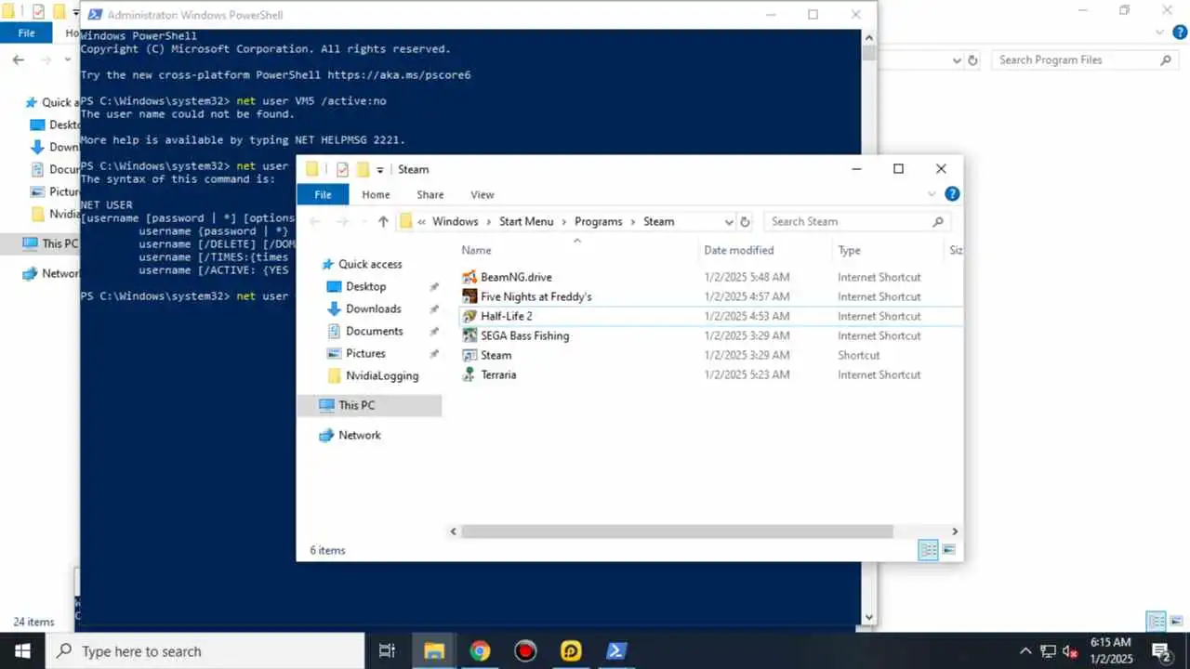Screen dimensions: 1190x669
Task: Expand the Steam window ribbon chevron
Action: [932, 194]
